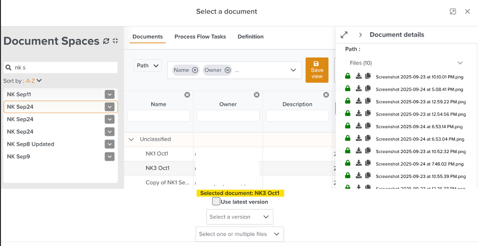Switch to the Process Flow Tasks tab

[x=200, y=37]
